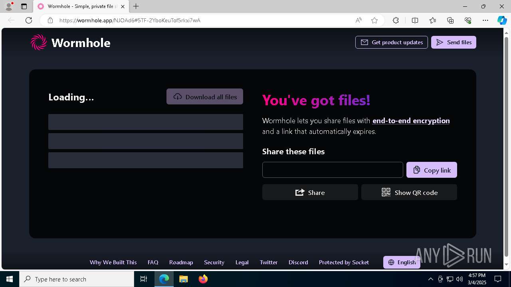Add this page to favorites star
Screen dimensions: 511x287
click(x=374, y=20)
